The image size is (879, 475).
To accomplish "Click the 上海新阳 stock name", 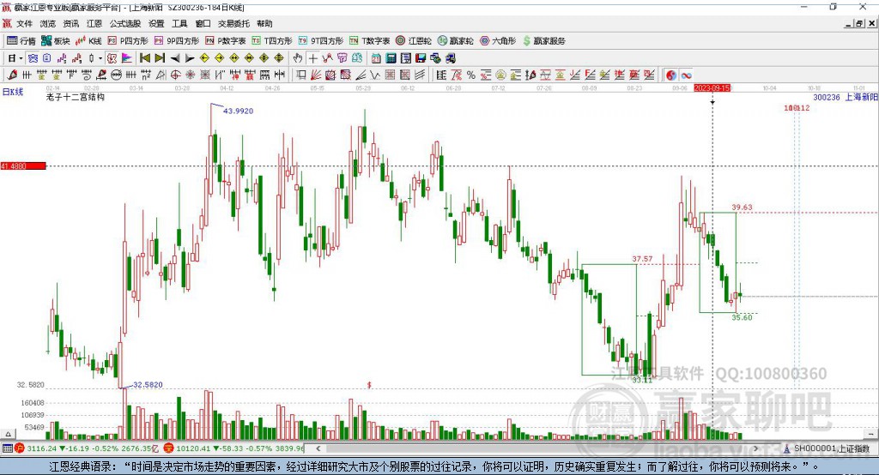I will point(861,97).
